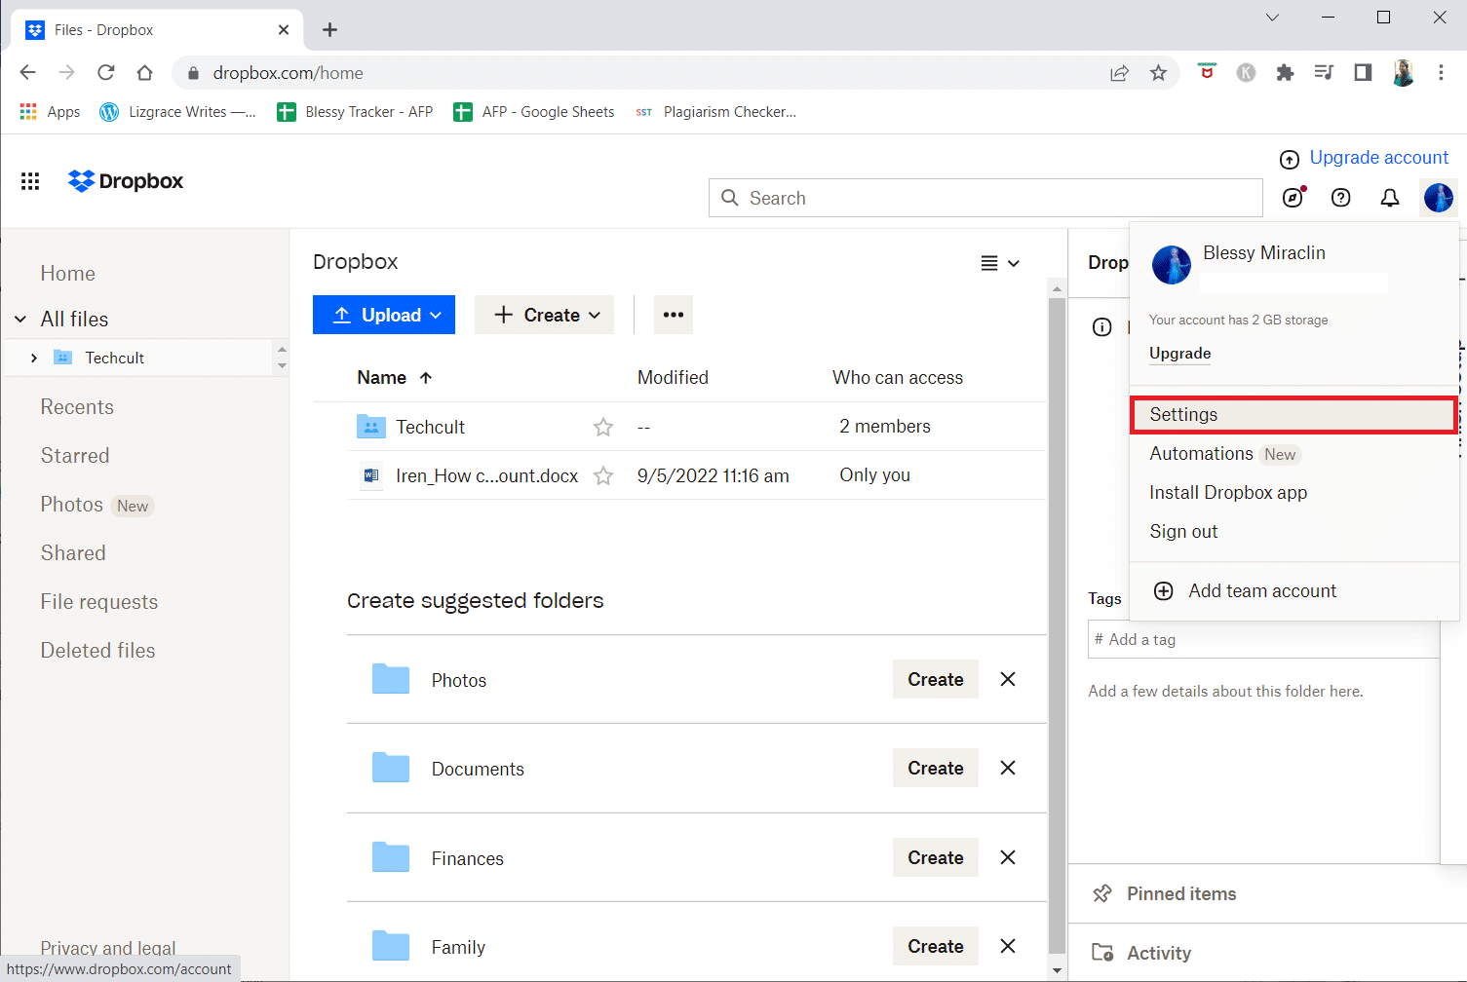Click the Pinned items pin icon
This screenshot has width=1467, height=982.
click(x=1102, y=893)
